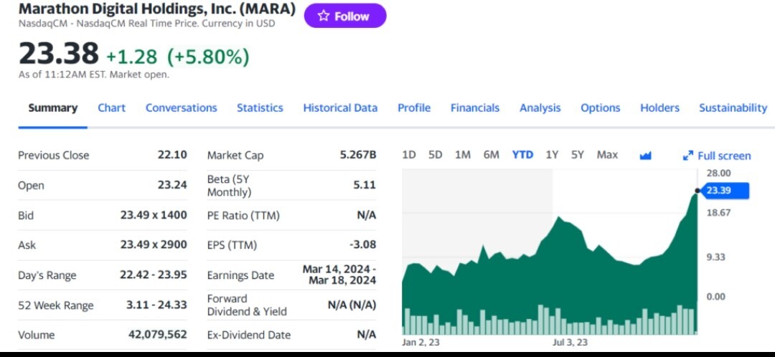This screenshot has height=357, width=775.
Task: Follow Marathon Digital Holdings stock
Action: pyautogui.click(x=345, y=16)
